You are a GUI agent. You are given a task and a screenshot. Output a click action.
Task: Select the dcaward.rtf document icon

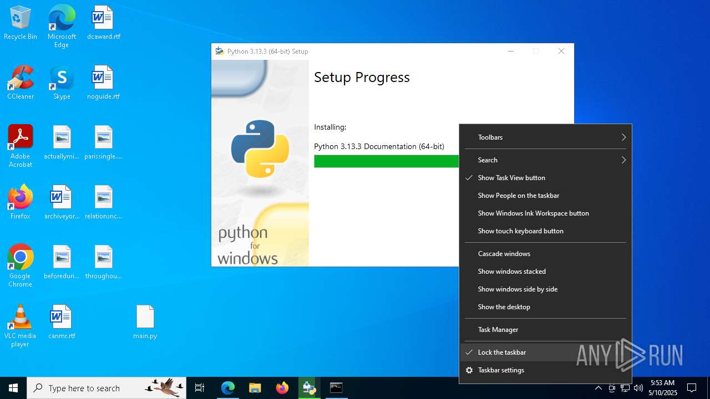tap(103, 23)
